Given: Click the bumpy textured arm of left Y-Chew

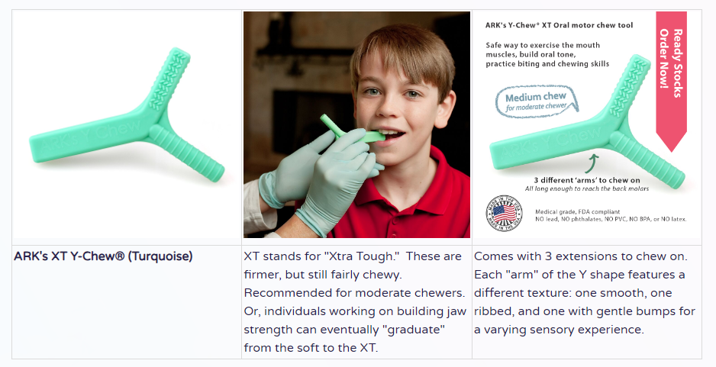Looking at the screenshot, I should [169, 79].
